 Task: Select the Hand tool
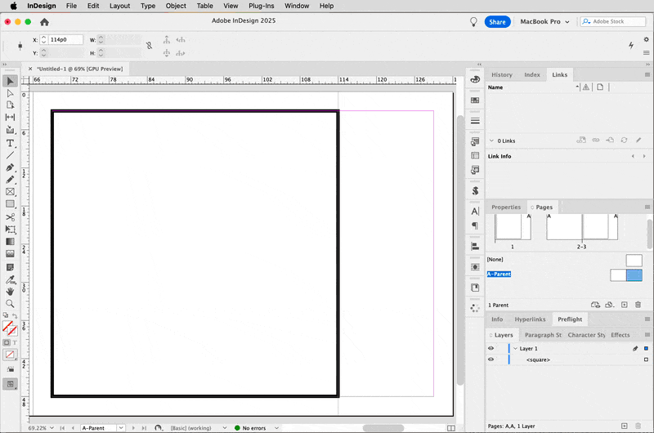point(10,291)
